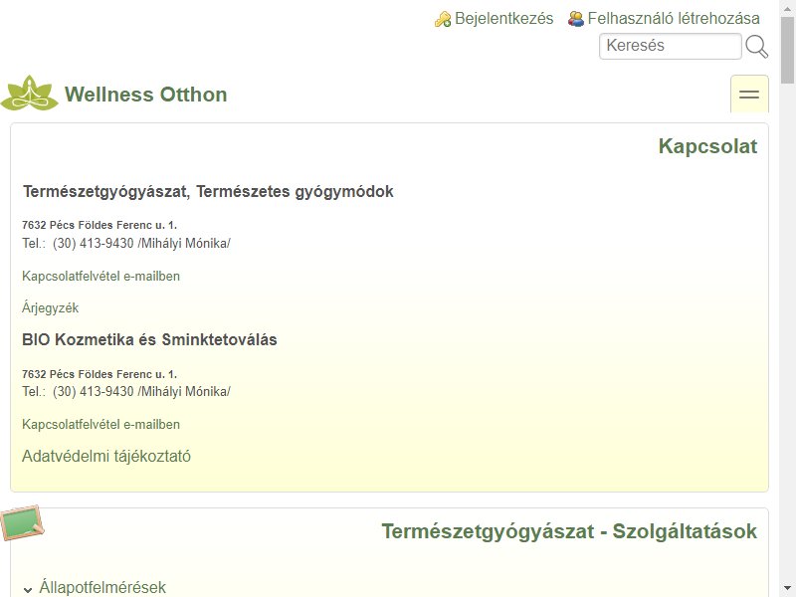Open the Állapotfelmérések item

tap(102, 587)
